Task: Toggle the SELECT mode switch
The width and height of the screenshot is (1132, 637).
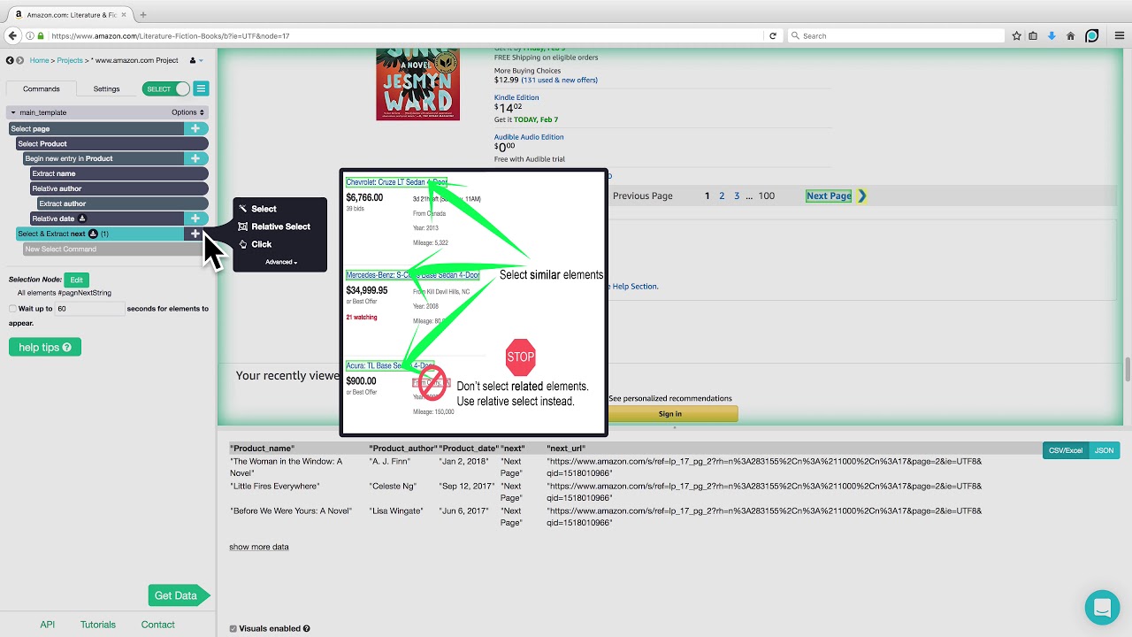Action: point(166,88)
